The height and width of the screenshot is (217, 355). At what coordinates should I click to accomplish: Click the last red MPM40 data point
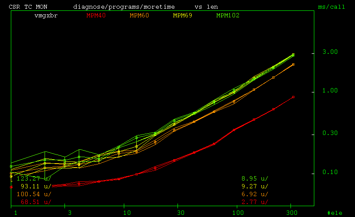[293, 97]
